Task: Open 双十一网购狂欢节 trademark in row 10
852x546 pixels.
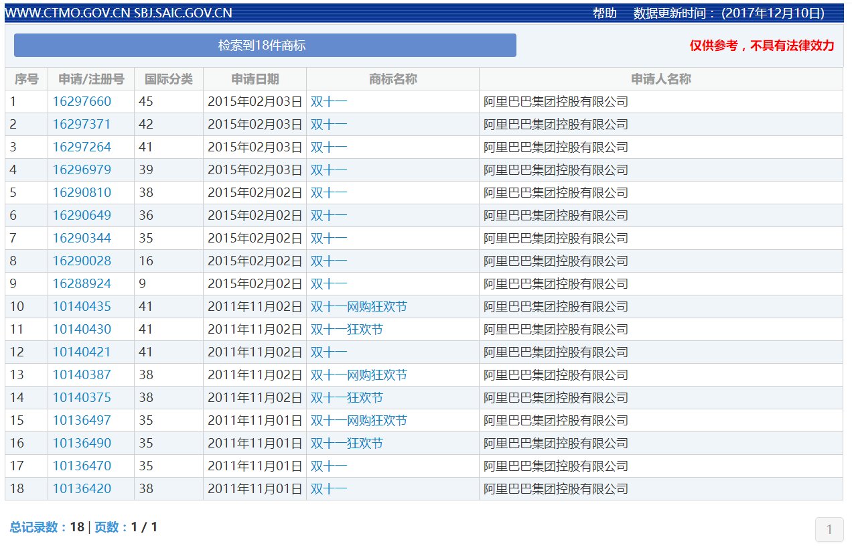Action: click(x=358, y=307)
